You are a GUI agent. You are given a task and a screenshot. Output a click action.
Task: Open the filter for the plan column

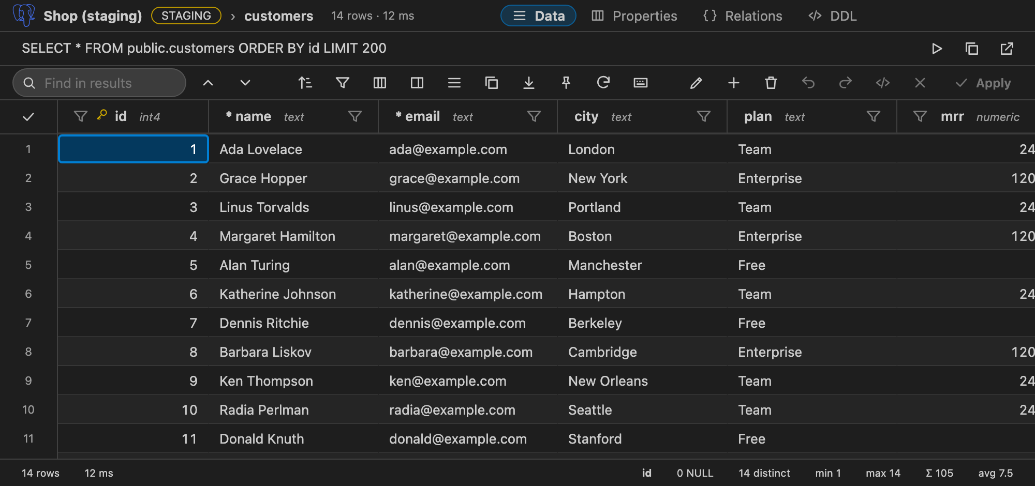(x=874, y=116)
